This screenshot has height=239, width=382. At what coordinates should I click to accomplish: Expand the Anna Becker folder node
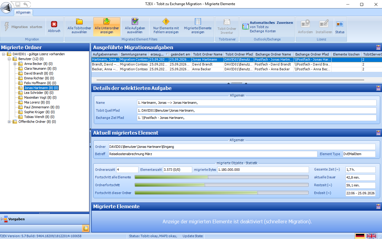(x=15, y=64)
